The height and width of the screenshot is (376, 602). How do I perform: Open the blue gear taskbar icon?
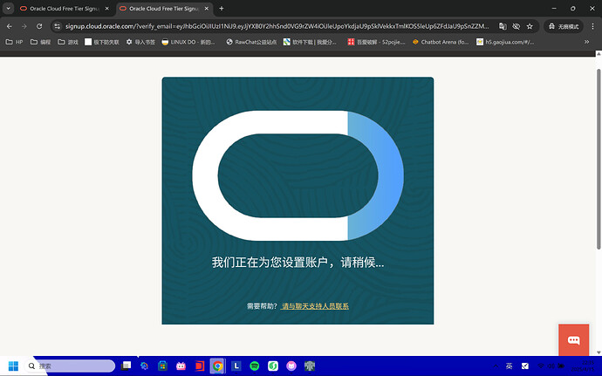144,366
